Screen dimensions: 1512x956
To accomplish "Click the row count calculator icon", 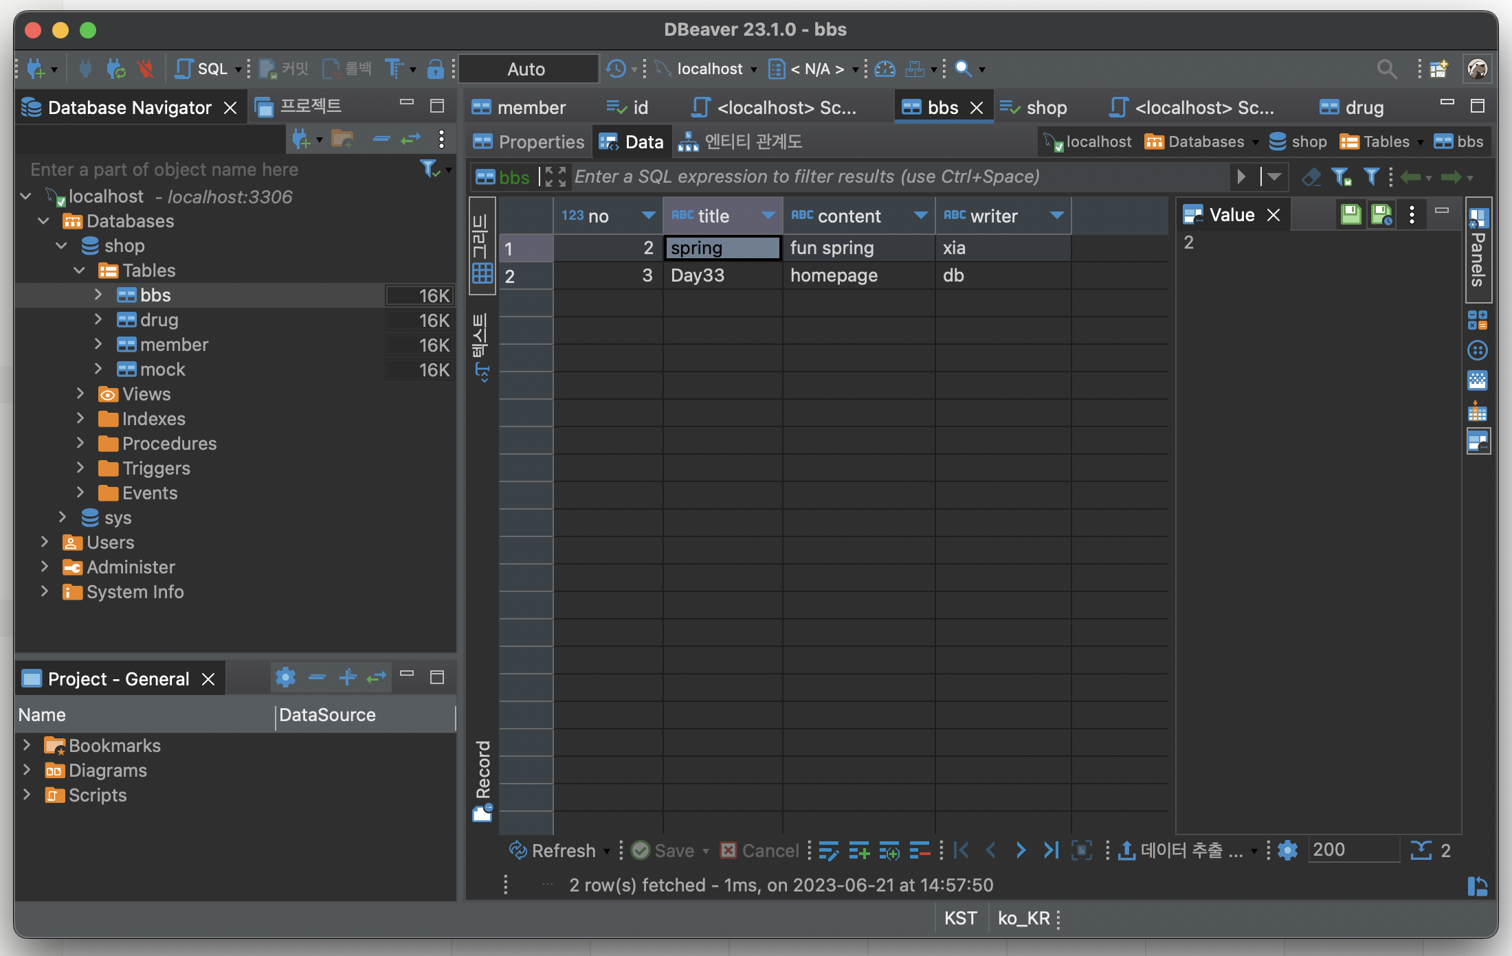I will point(1421,850).
